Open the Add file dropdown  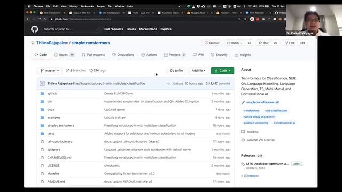[198, 71]
